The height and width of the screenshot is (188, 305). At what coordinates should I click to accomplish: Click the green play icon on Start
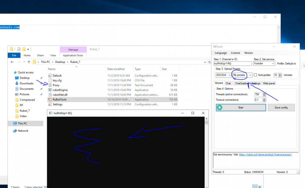pos(220,107)
